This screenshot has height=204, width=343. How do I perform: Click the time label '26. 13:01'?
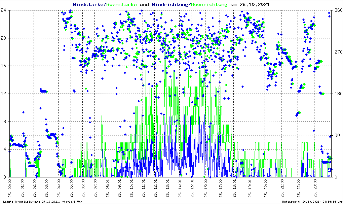(x=167, y=188)
